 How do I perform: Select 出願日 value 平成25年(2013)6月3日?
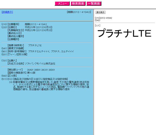[38, 27]
